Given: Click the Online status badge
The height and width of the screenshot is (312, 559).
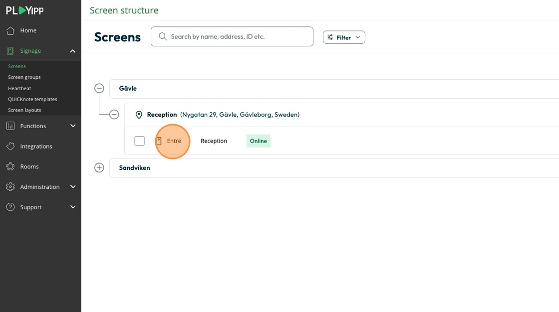Looking at the screenshot, I should 259,141.
